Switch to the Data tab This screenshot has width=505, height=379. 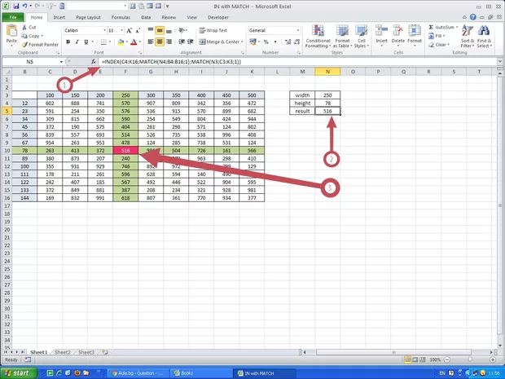click(x=146, y=17)
